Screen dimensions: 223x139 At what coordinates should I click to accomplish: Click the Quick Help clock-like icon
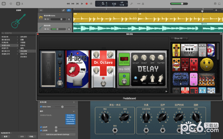coord(11,4)
